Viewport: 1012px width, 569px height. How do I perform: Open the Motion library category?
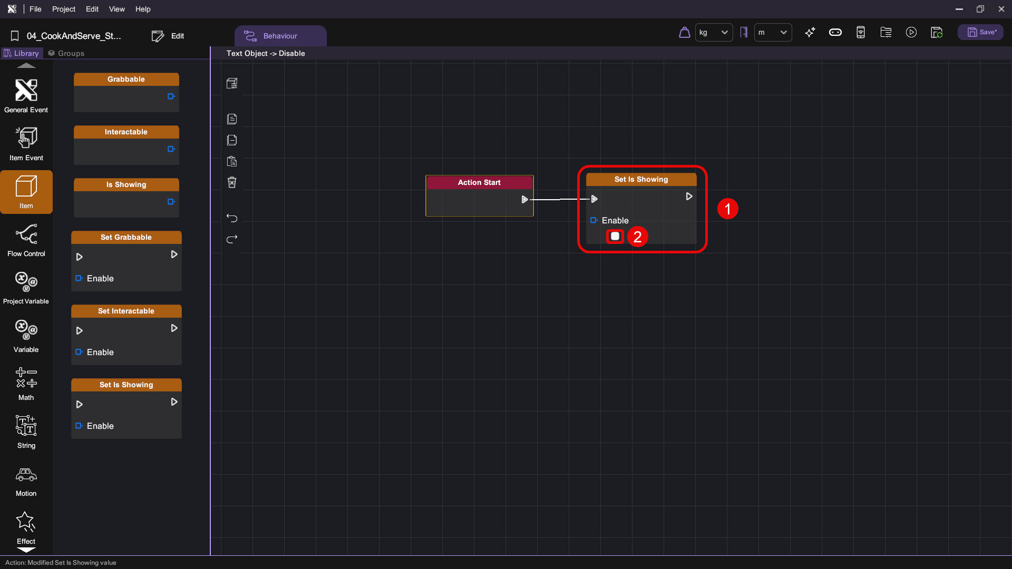26,481
